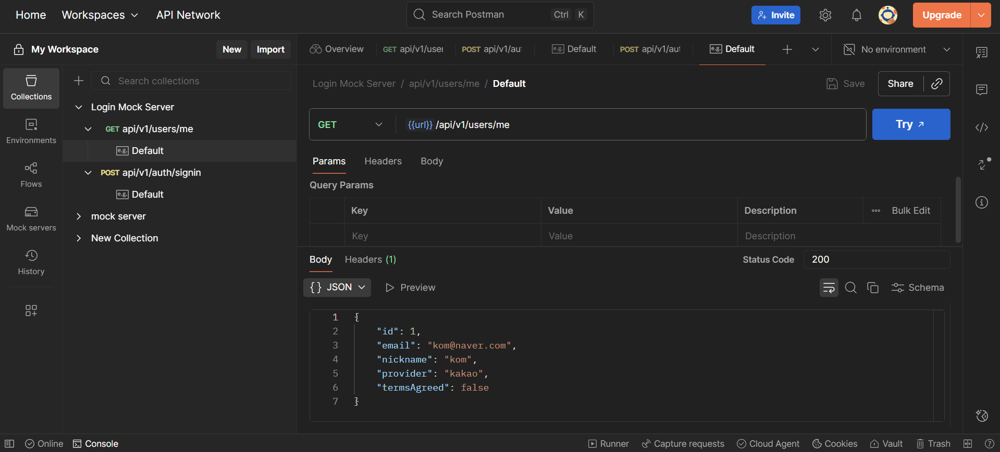1000x452 pixels.
Task: Copy the example link icon beside Share
Action: 936,84
